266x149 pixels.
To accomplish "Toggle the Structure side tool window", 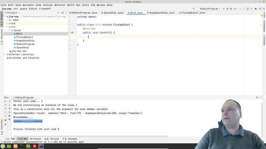I will [2, 37].
